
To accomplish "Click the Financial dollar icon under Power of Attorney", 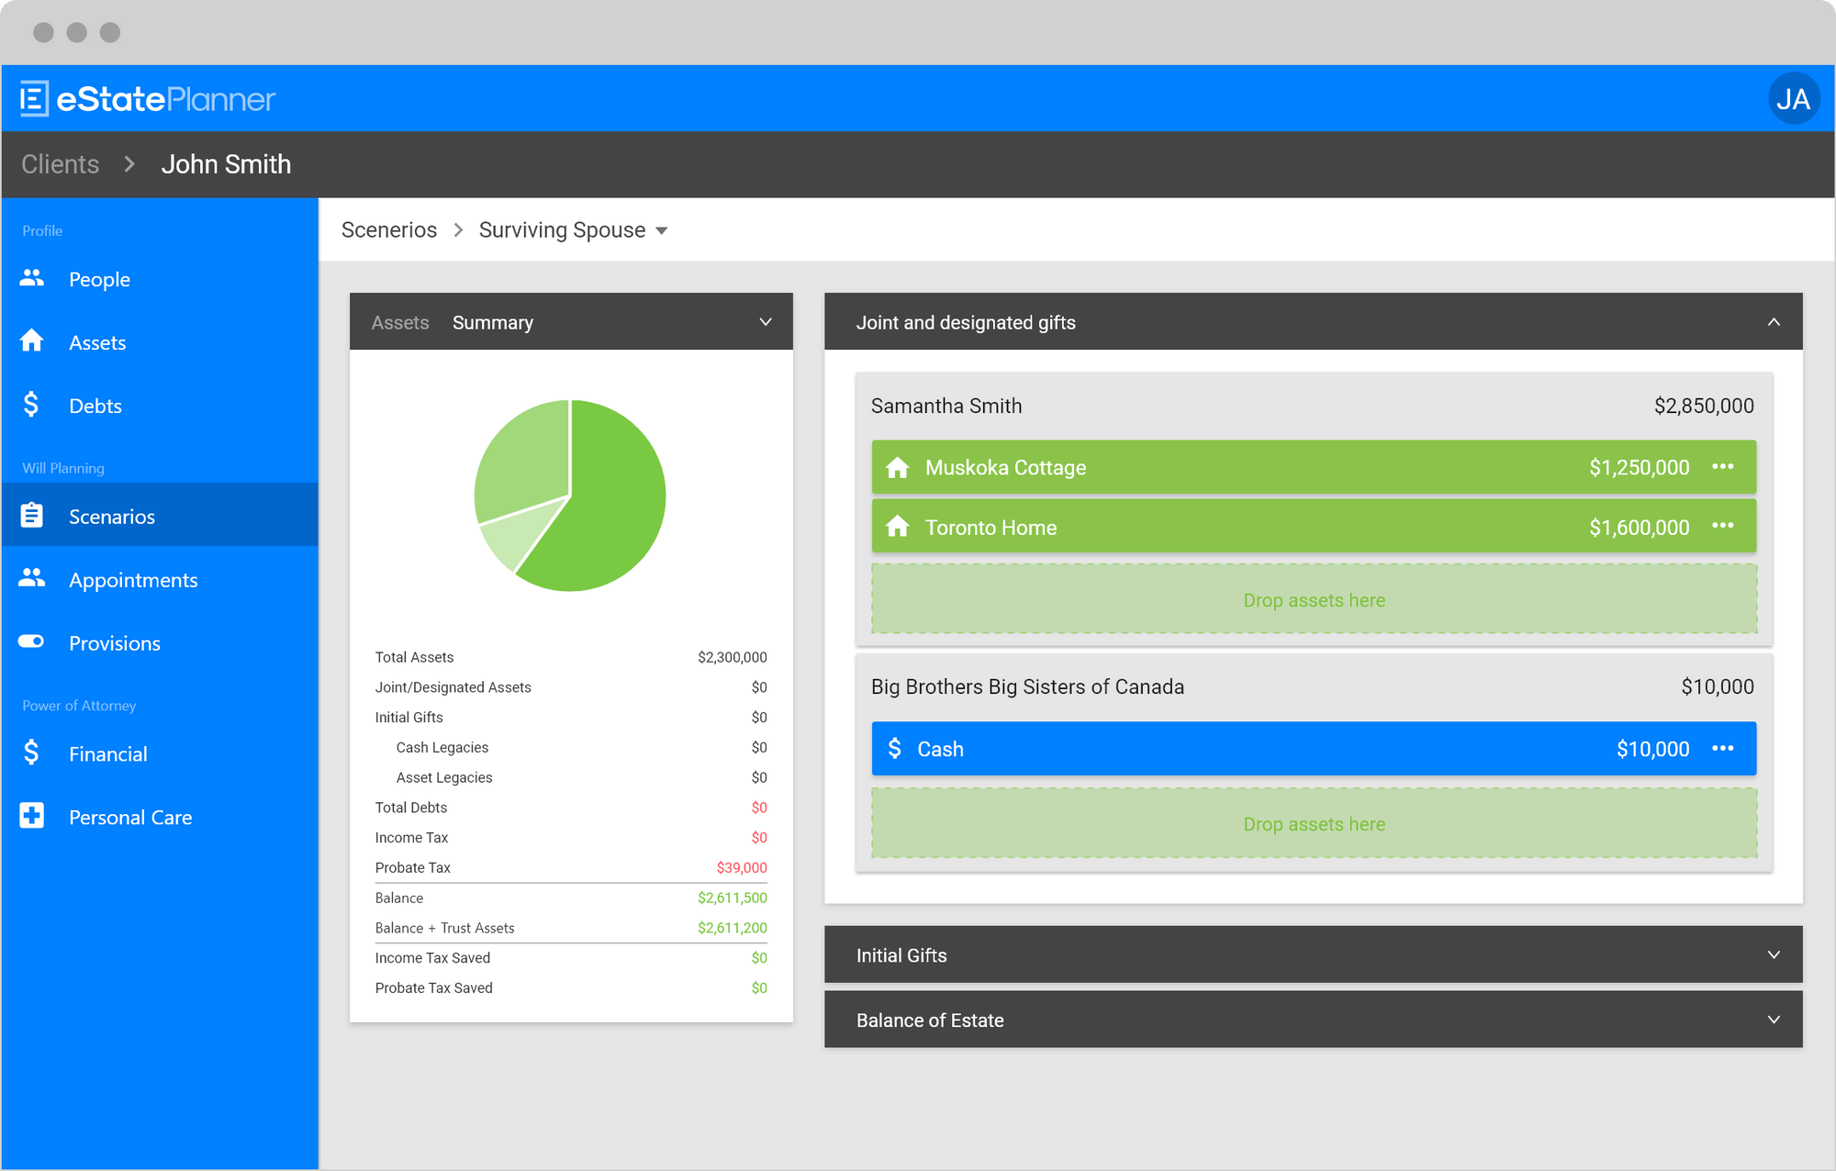I will click(x=32, y=753).
